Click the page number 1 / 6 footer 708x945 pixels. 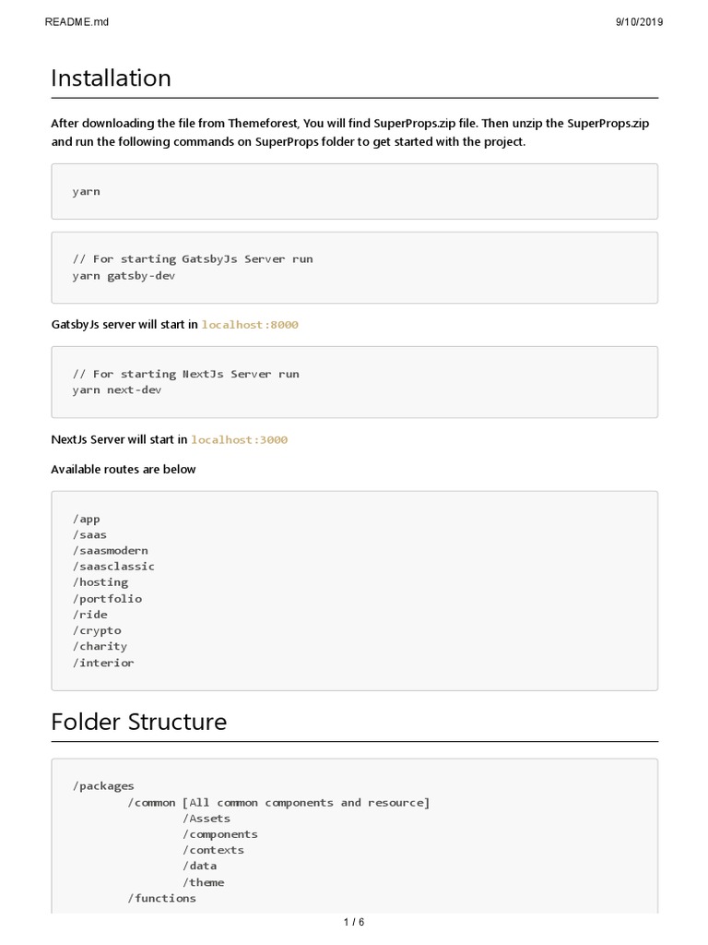(354, 922)
